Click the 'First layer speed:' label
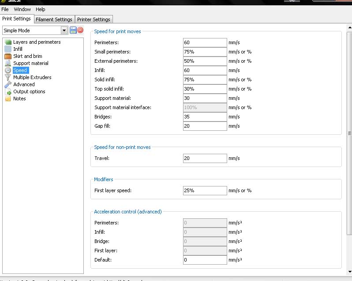 (x=113, y=190)
